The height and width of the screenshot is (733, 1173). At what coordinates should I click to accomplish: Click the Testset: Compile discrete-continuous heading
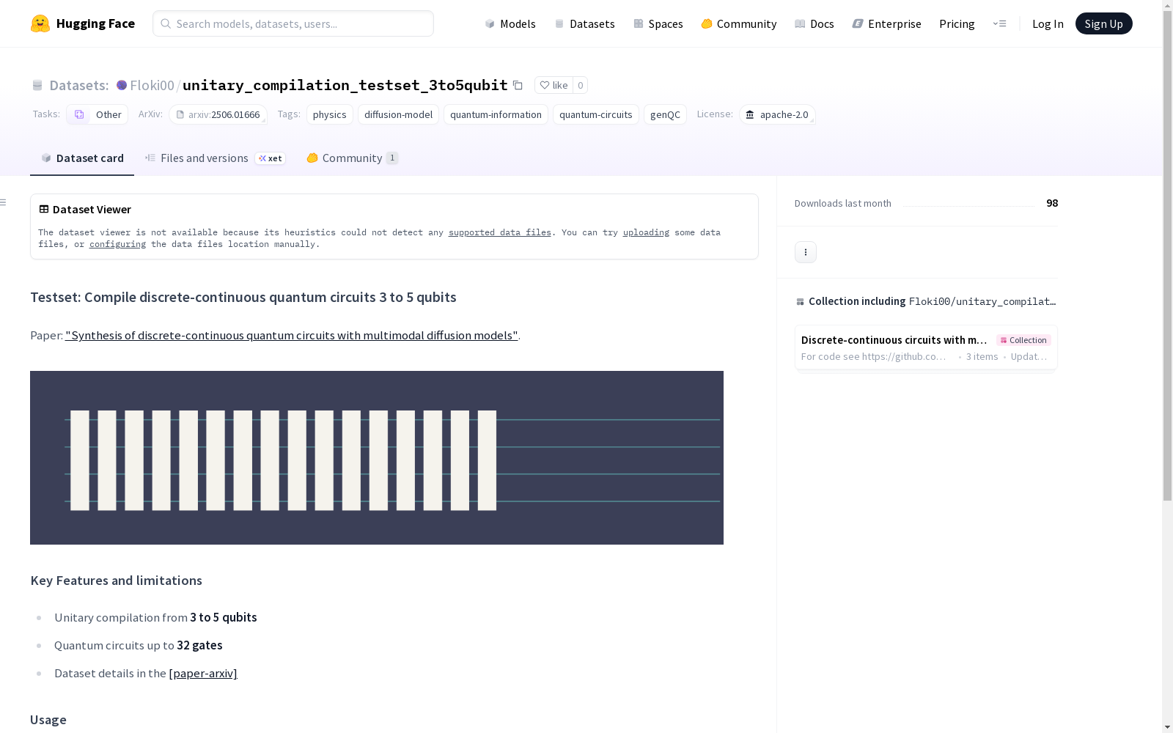coord(243,297)
